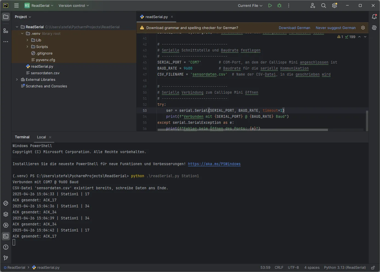Switch to the readSerial.py editor tab
The image size is (380, 272).
click(x=156, y=17)
